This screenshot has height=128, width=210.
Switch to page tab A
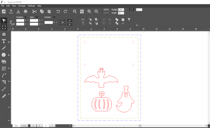coord(33,126)
